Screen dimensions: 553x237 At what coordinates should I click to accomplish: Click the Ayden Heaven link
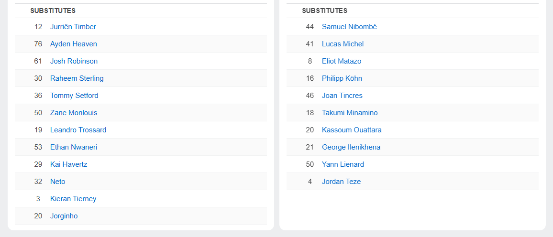click(x=73, y=44)
